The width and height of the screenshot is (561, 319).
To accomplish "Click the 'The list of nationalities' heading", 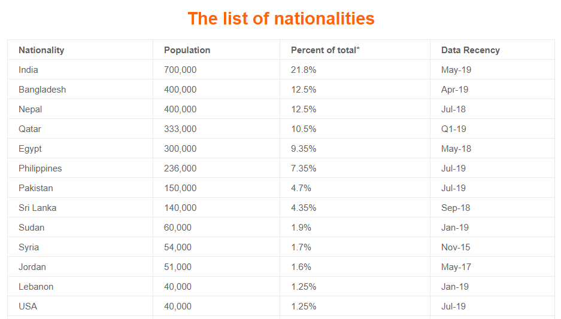I will click(x=281, y=19).
